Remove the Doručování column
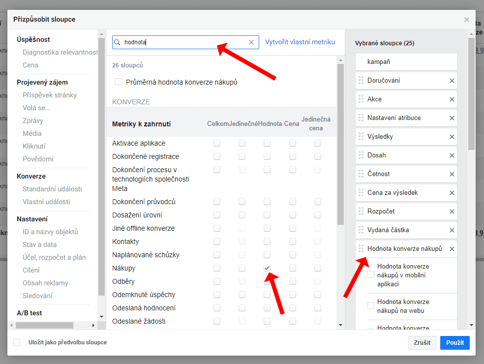Viewport: 484px width, 364px height. (452, 81)
